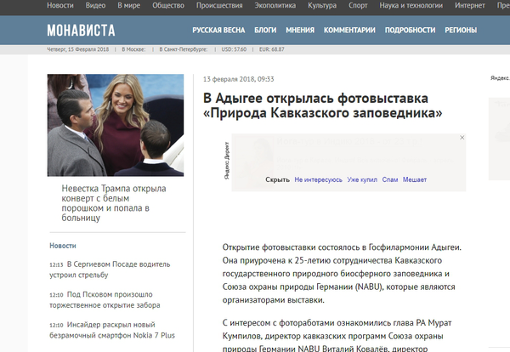Image resolution: width=510 pixels, height=352 pixels.
Task: Close the Яндекс Директ ad banner
Action: (x=462, y=138)
